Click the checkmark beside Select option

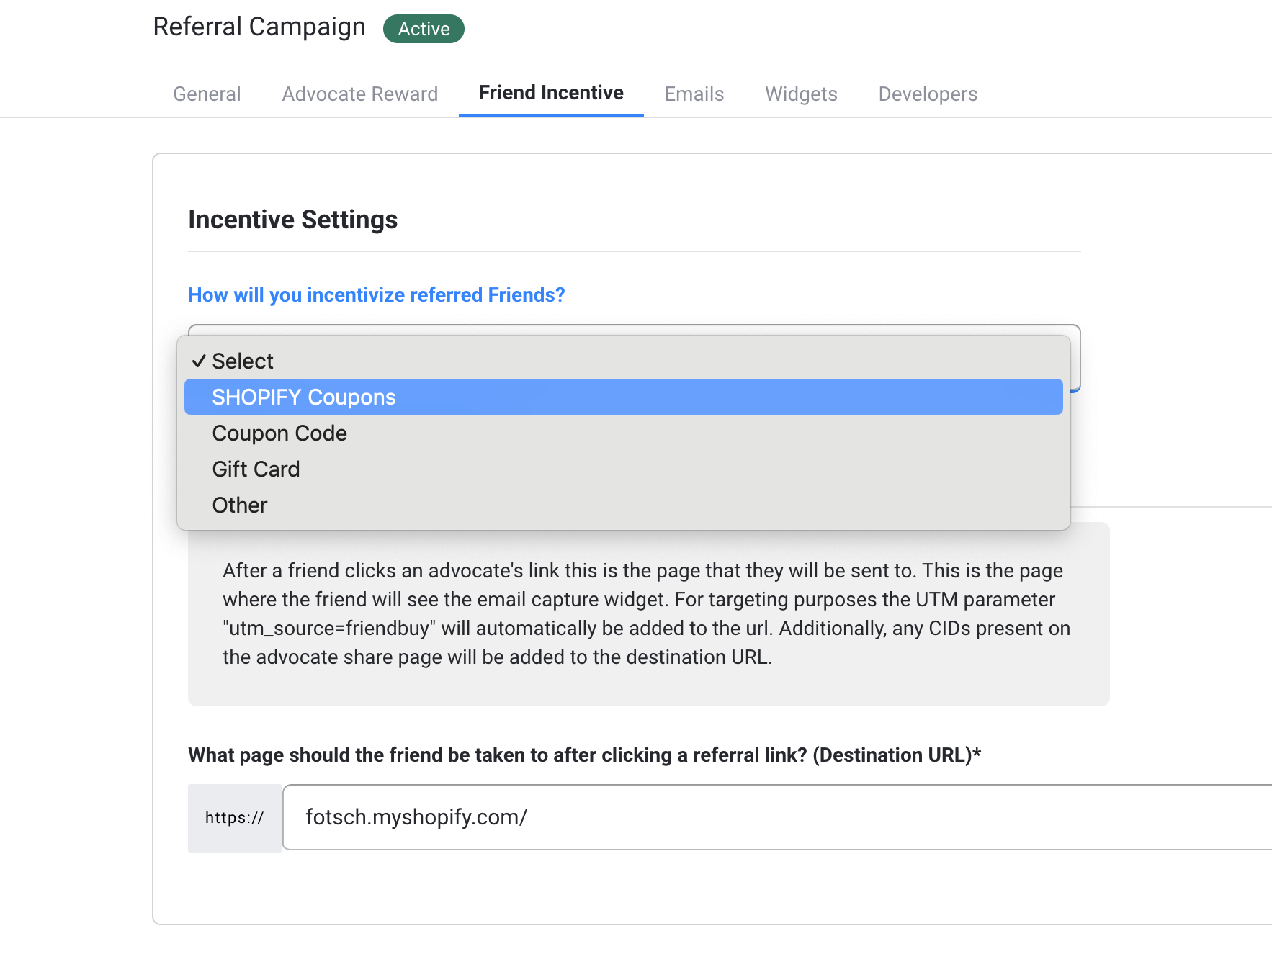[x=199, y=361]
